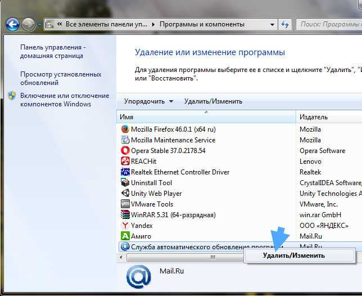Open the address bar history dropdown arrow

[272, 25]
